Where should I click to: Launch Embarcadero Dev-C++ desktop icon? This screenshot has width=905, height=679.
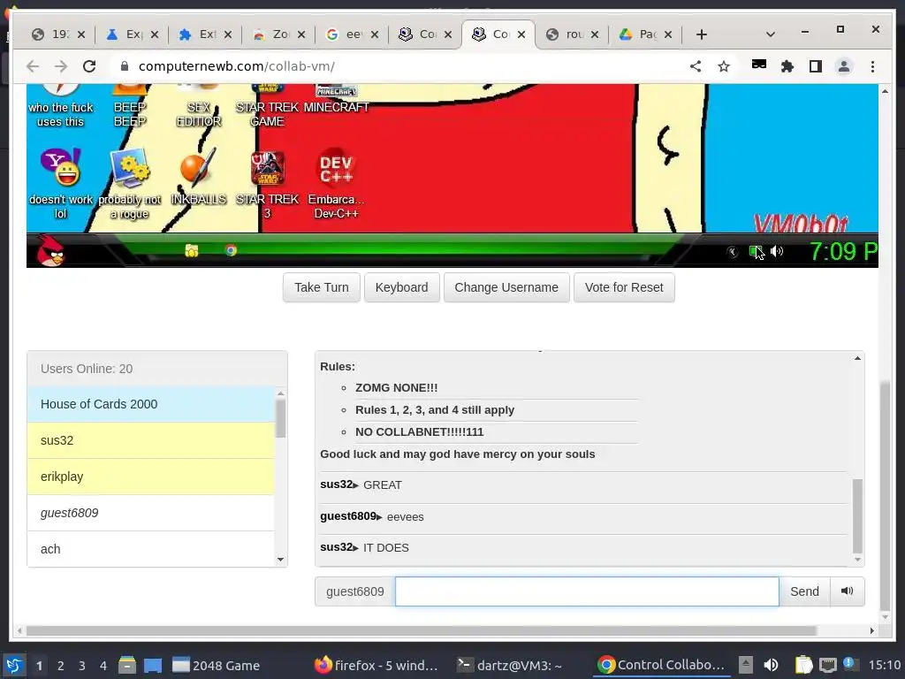[x=336, y=169]
